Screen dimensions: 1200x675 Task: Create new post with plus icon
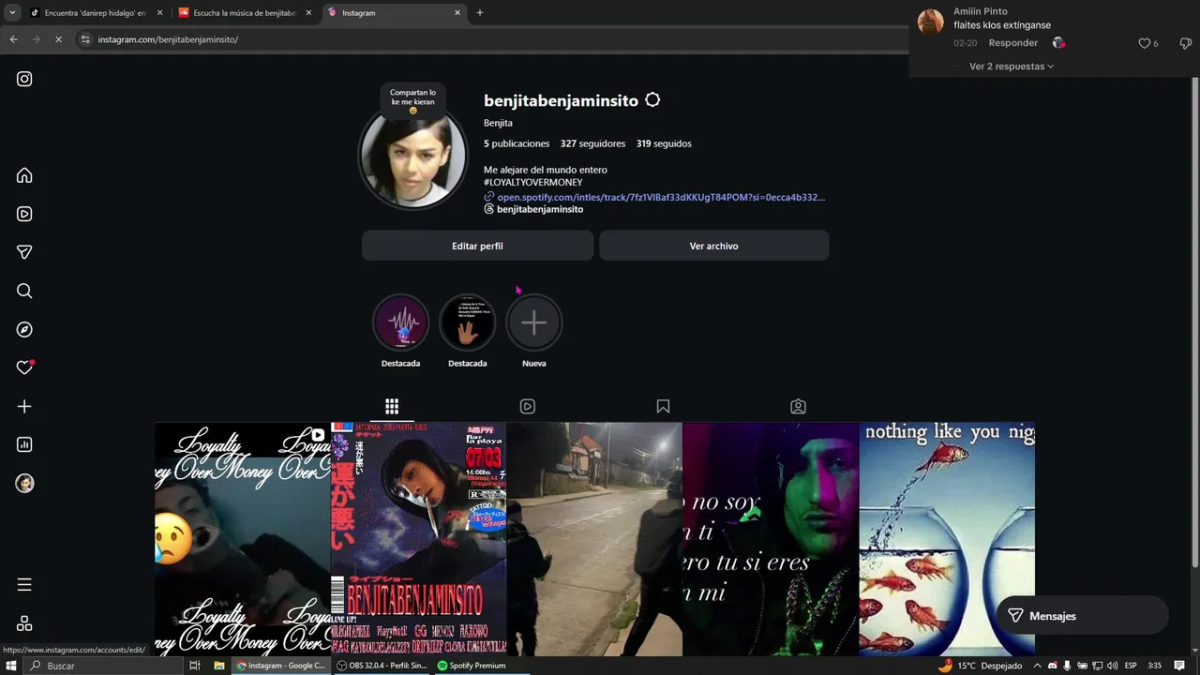24,406
